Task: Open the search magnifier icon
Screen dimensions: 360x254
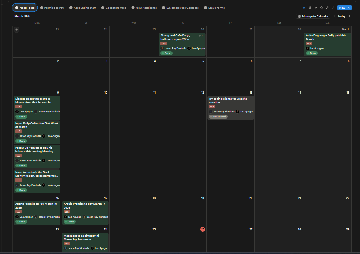Action: [322, 8]
